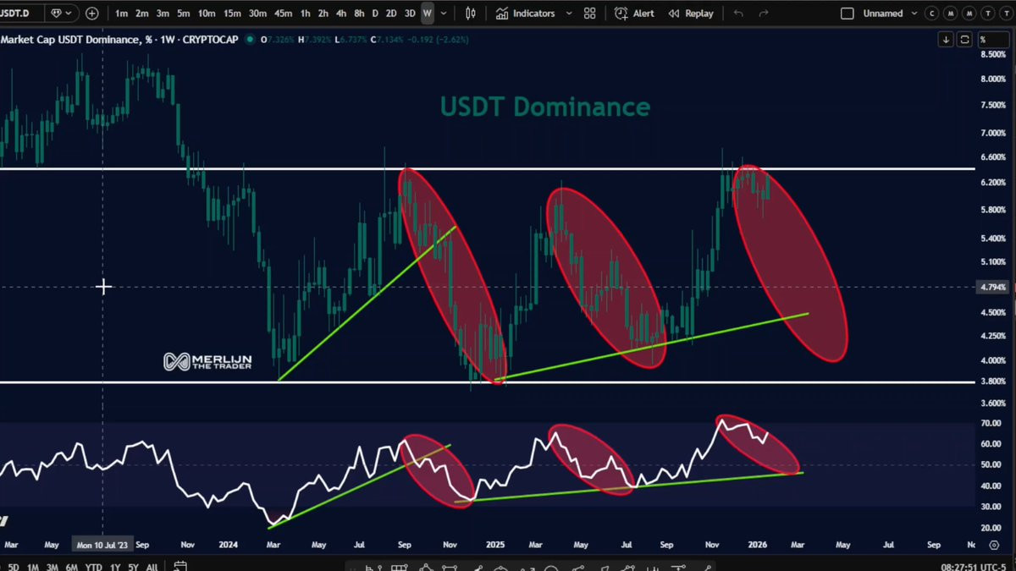Viewport: 1016px width, 571px height.
Task: Click the scale sync loop icon
Action: (965, 40)
